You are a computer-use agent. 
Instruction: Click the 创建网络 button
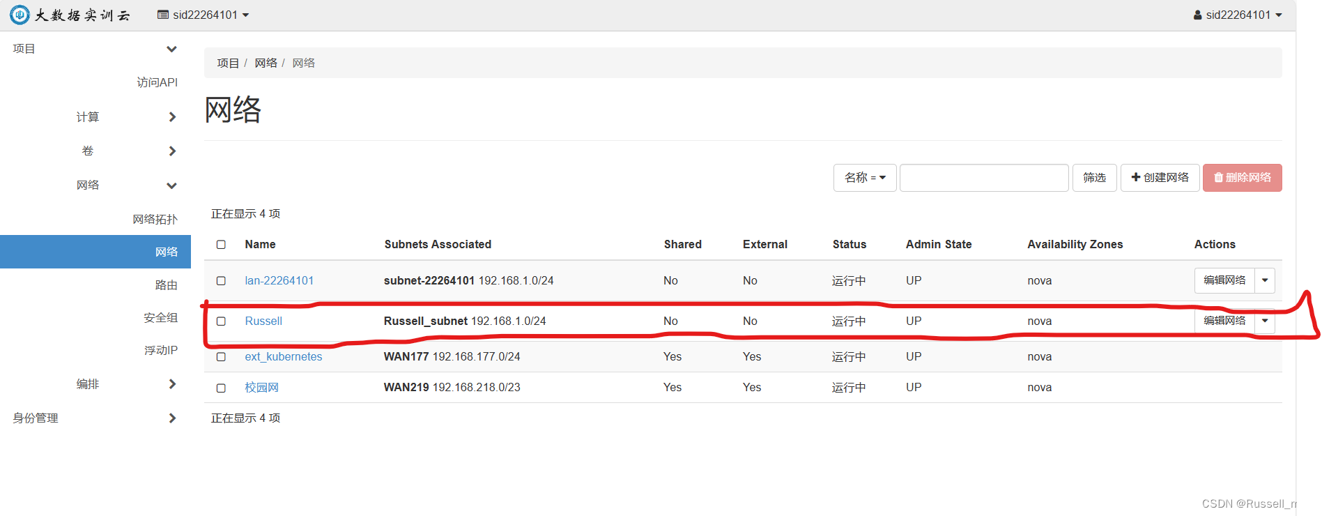[x=1160, y=178]
